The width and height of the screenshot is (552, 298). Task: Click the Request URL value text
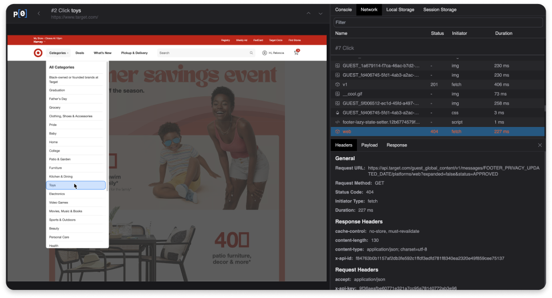(454, 171)
